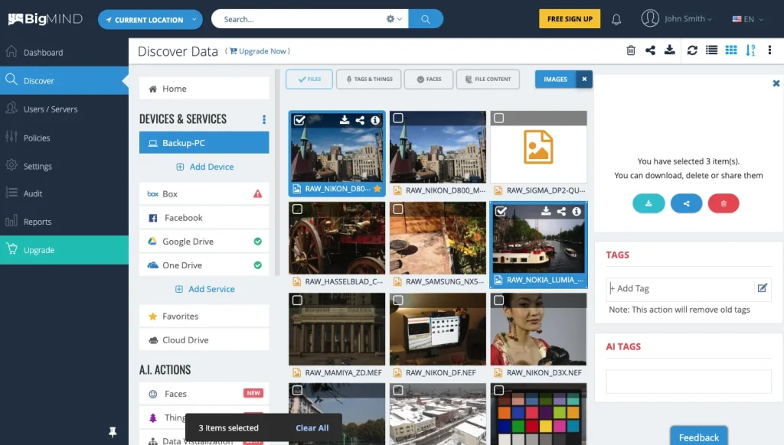784x445 pixels.
Task: Open Users / Servers section
Action: (64, 109)
